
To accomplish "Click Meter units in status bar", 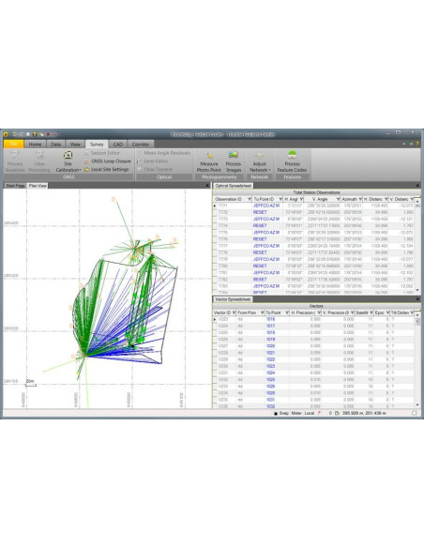I will [296, 413].
